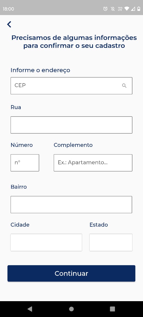Tap the battery status icon
The width and height of the screenshot is (143, 317).
(x=139, y=9)
